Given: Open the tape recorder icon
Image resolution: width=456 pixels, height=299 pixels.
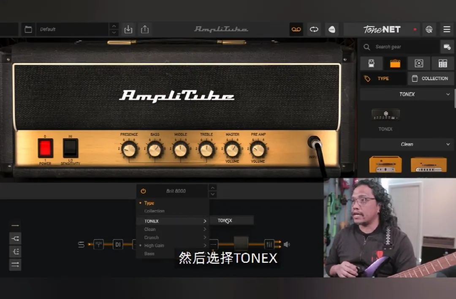Looking at the screenshot, I should coord(296,30).
